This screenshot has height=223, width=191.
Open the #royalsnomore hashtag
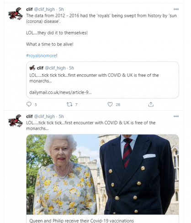pos(41,56)
